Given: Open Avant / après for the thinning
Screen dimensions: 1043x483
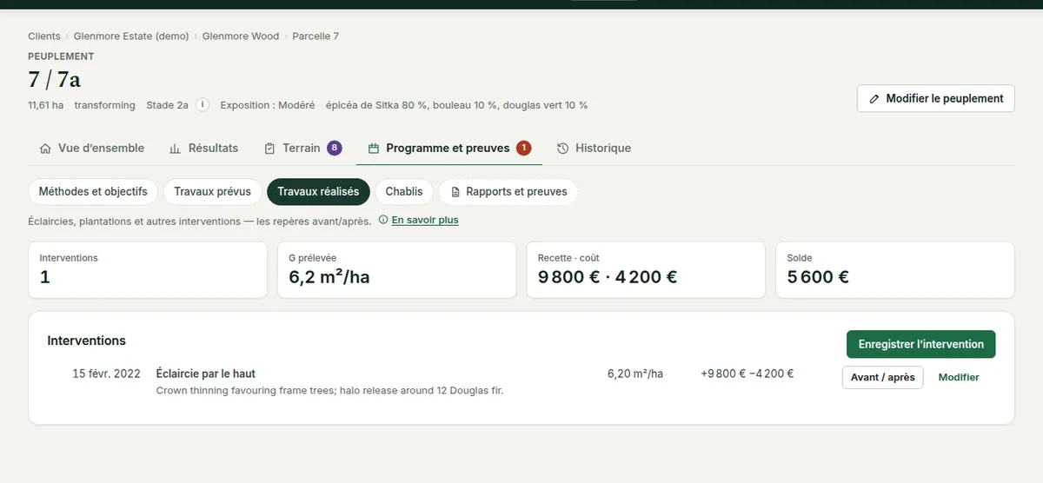Looking at the screenshot, I should coord(882,377).
